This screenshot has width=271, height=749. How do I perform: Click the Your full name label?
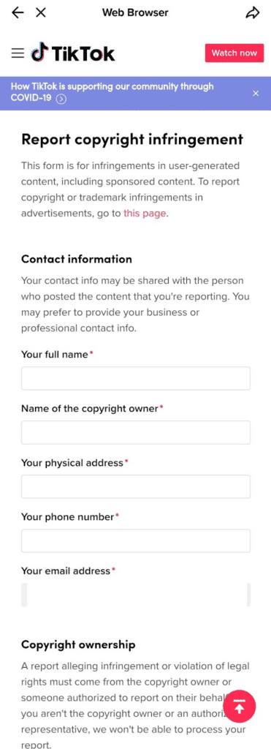point(55,355)
